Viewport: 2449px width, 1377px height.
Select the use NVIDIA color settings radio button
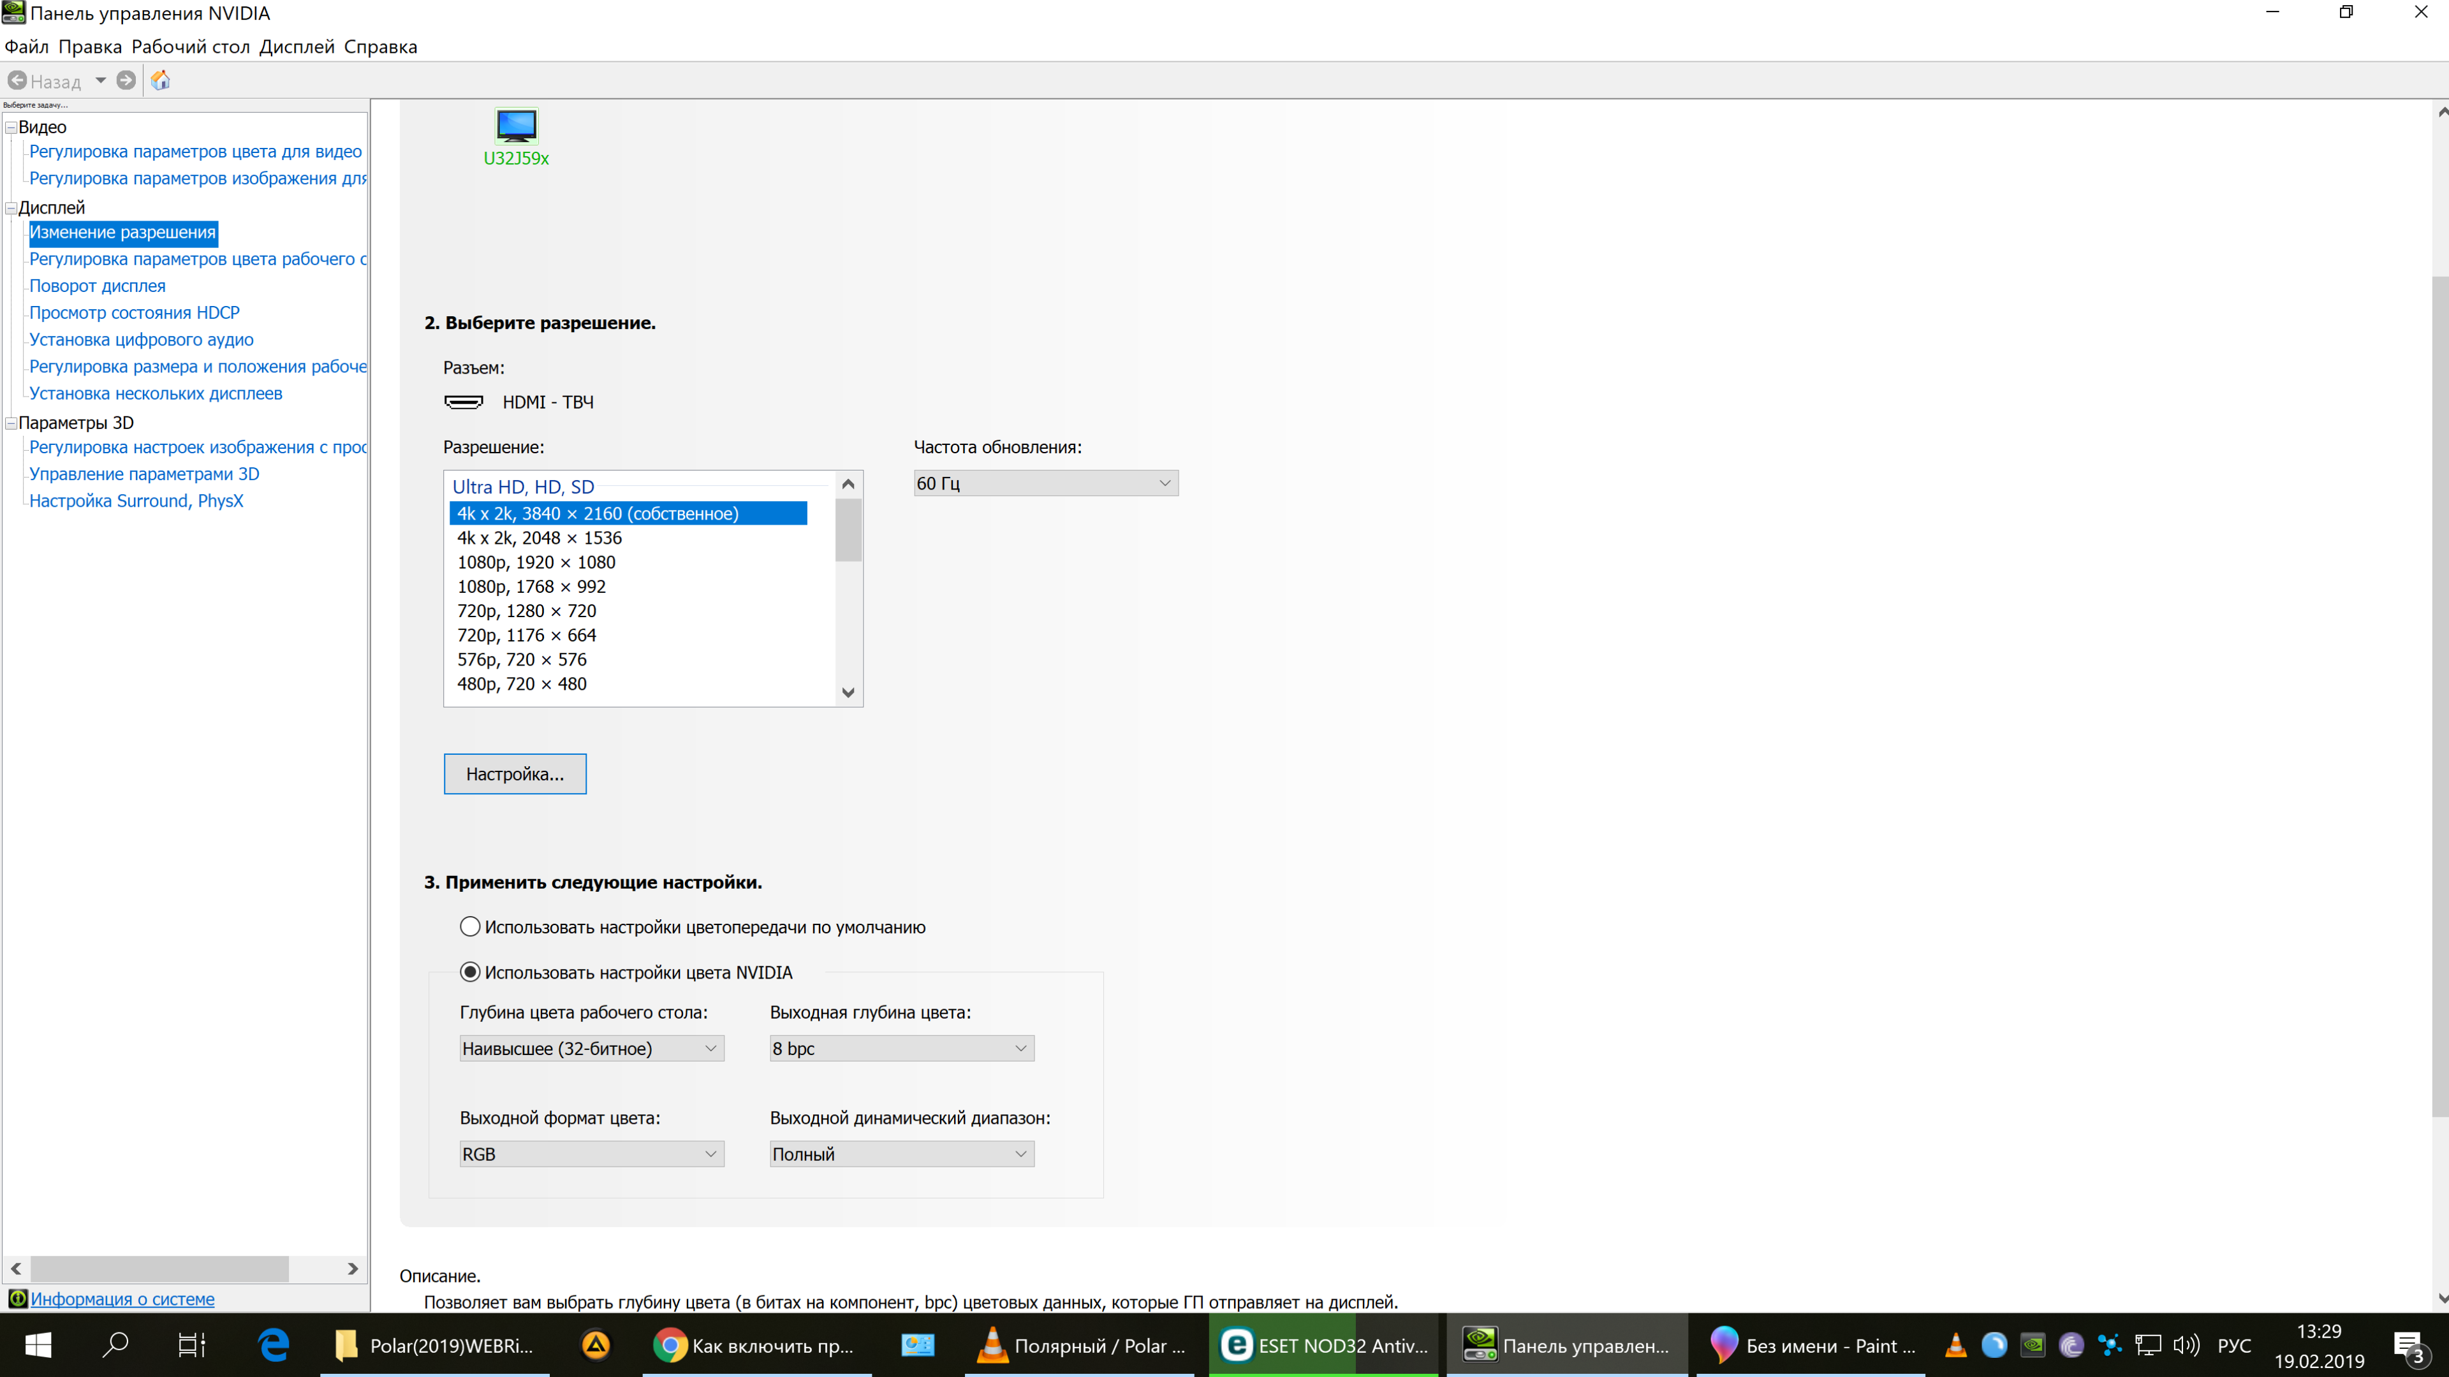point(469,972)
